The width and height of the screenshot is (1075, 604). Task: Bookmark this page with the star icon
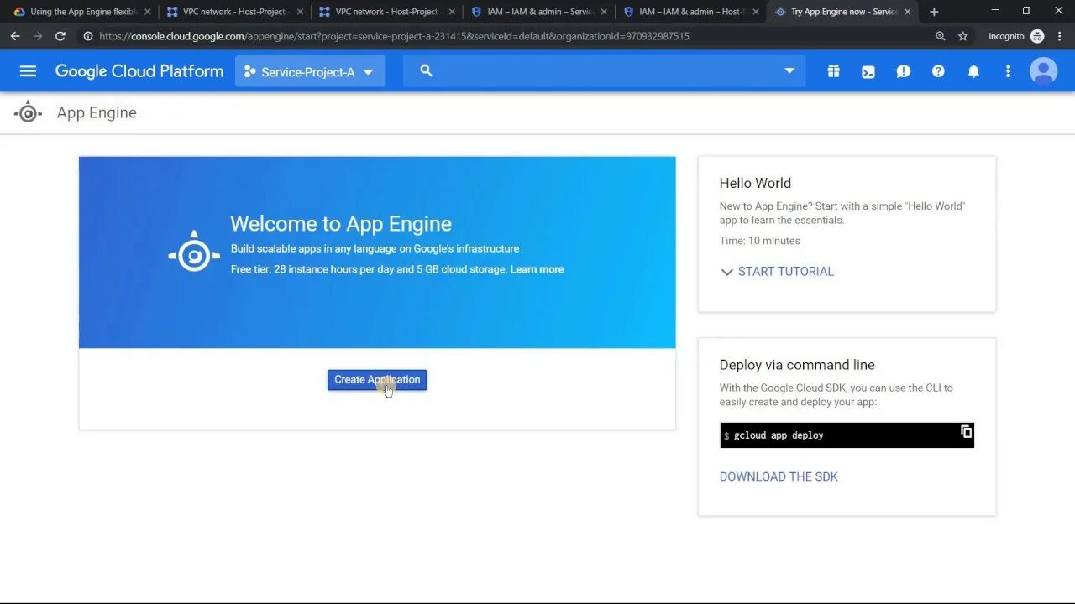point(963,36)
